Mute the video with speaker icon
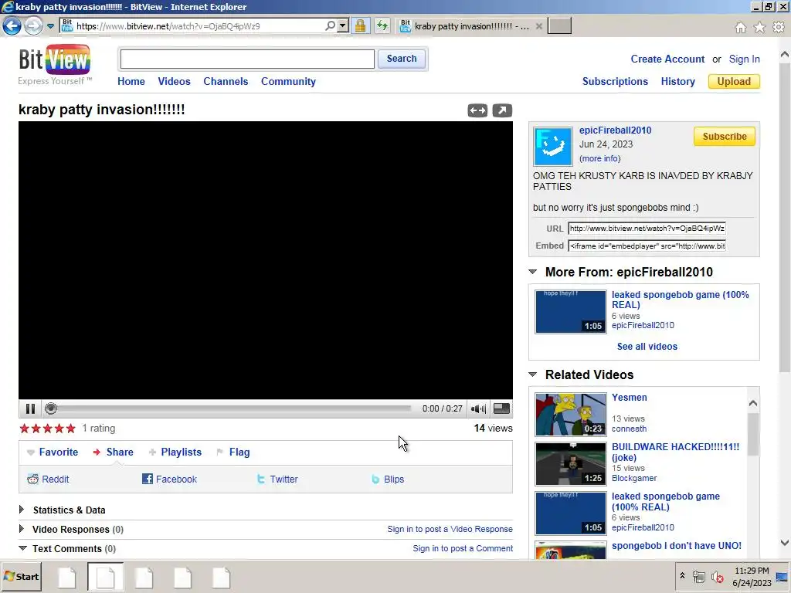 tap(477, 408)
